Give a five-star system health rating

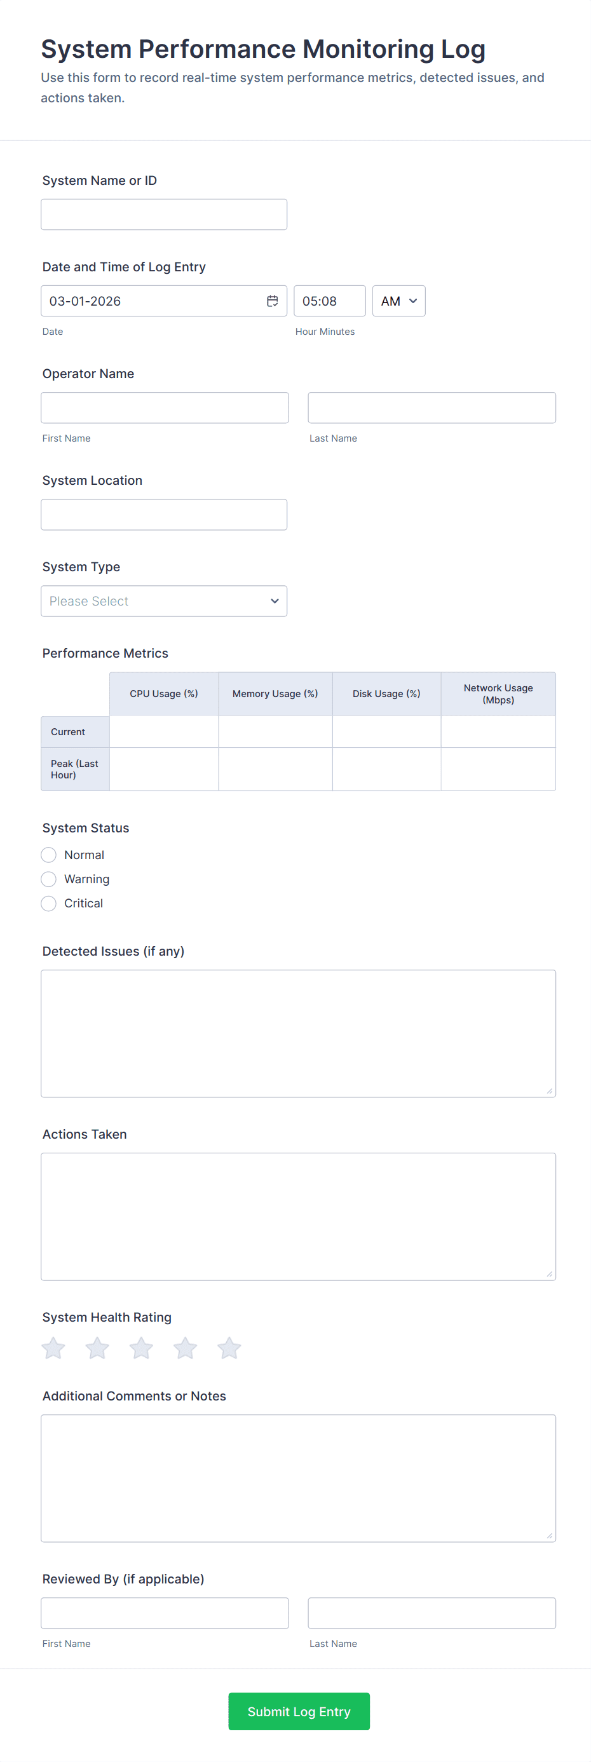click(x=229, y=1348)
